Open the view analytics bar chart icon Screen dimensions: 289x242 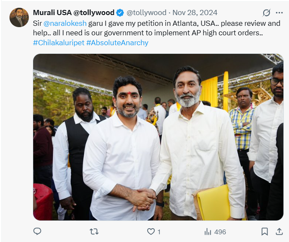pyautogui.click(x=208, y=232)
